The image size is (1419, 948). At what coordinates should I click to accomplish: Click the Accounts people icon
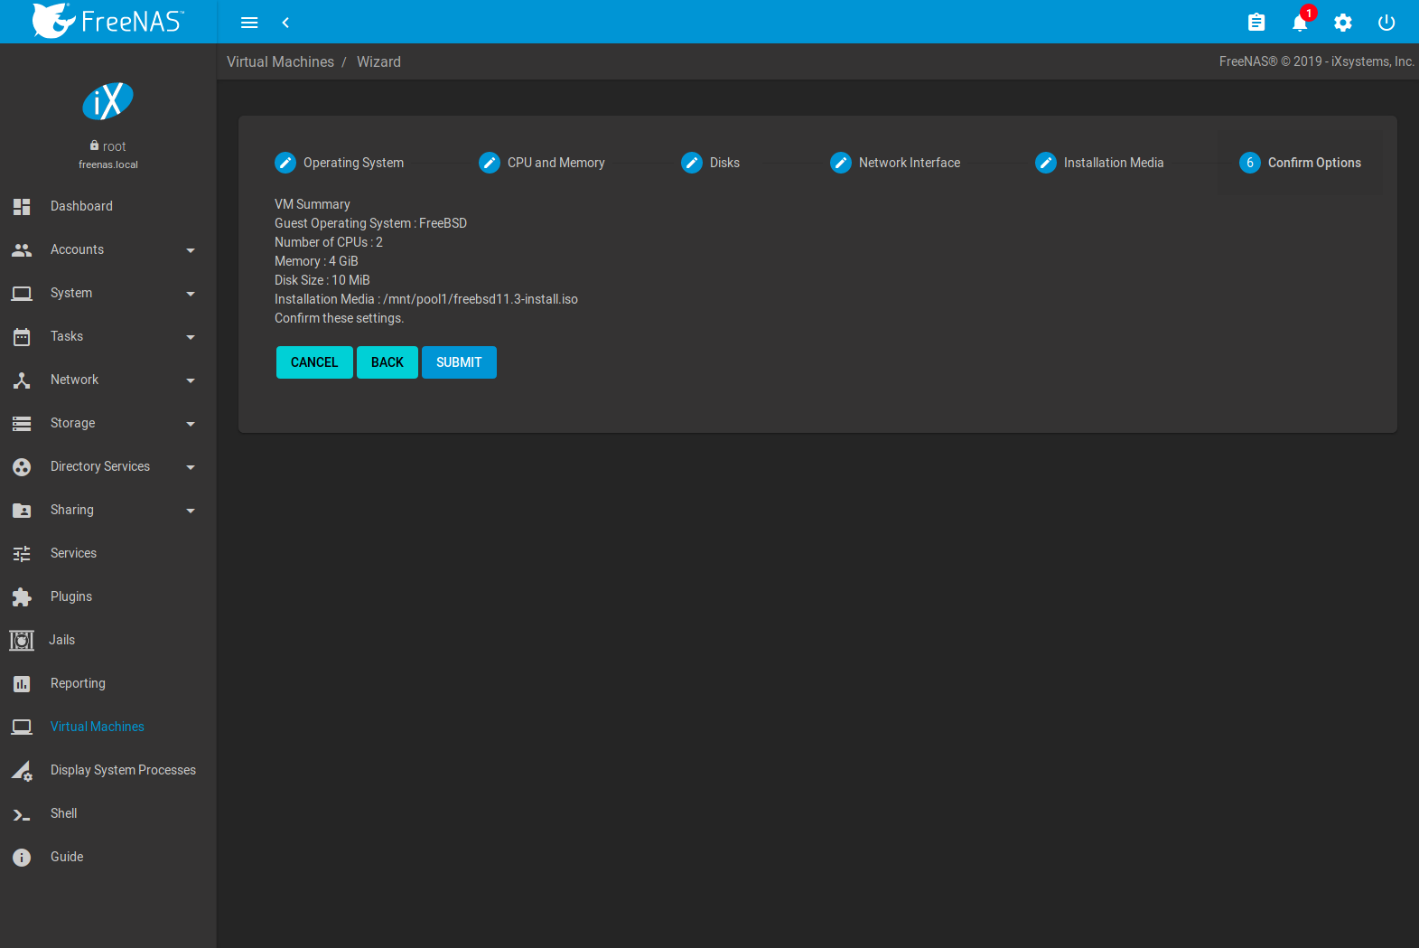tap(22, 249)
